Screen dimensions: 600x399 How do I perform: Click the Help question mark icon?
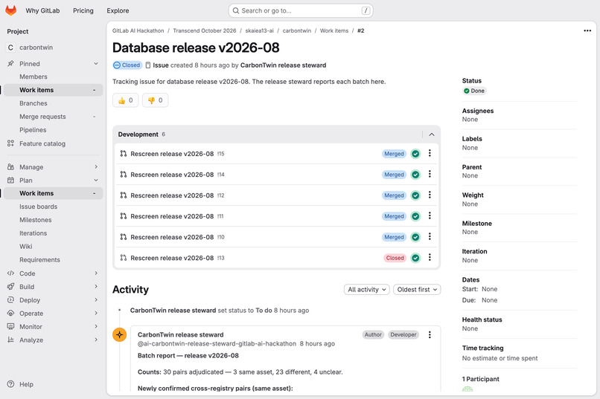coord(10,384)
